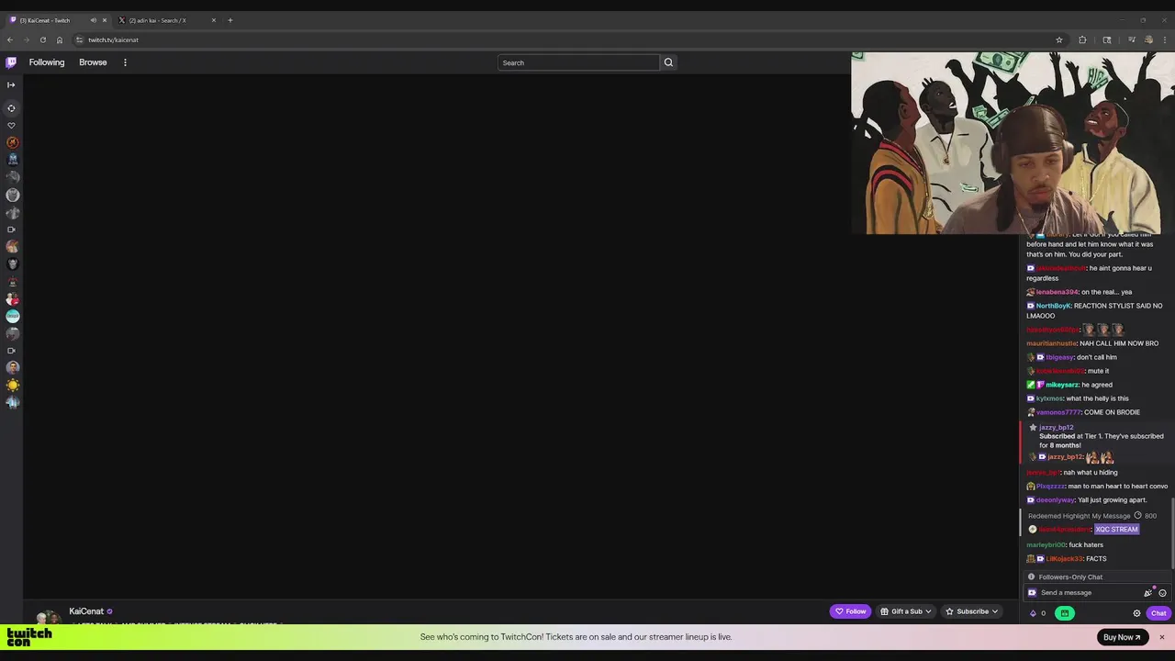Open the Browse page
1175x661 pixels.
93,62
